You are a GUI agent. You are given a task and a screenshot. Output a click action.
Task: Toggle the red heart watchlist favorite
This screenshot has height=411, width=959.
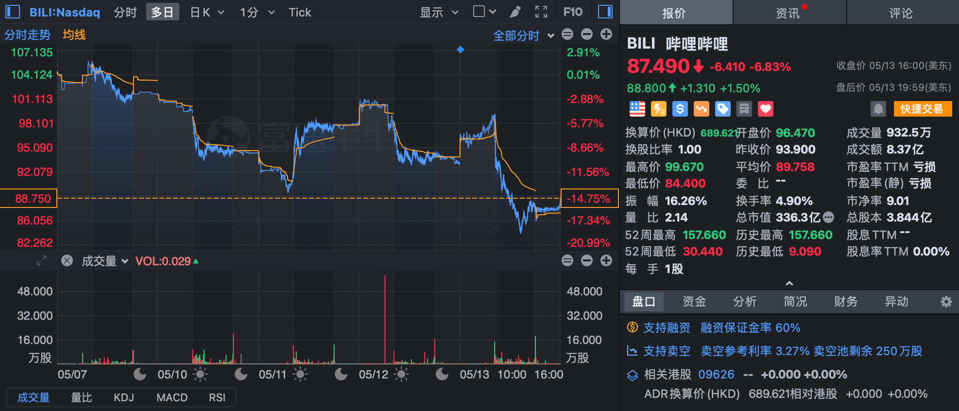(766, 109)
